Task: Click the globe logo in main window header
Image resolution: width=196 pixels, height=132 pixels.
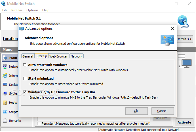Action: 183,22
